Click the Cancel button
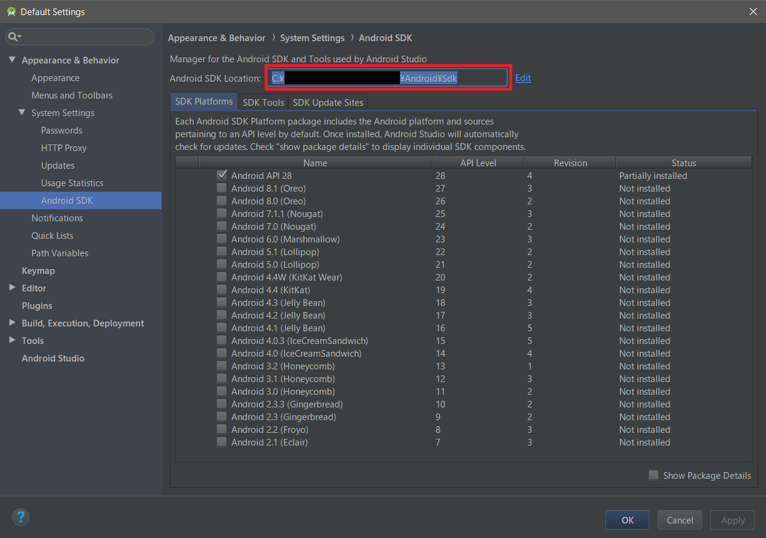The image size is (766, 538). [680, 520]
